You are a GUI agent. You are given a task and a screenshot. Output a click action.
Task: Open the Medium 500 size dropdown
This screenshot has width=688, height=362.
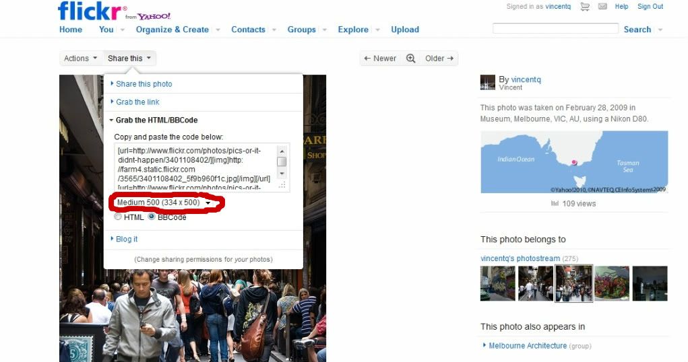164,203
